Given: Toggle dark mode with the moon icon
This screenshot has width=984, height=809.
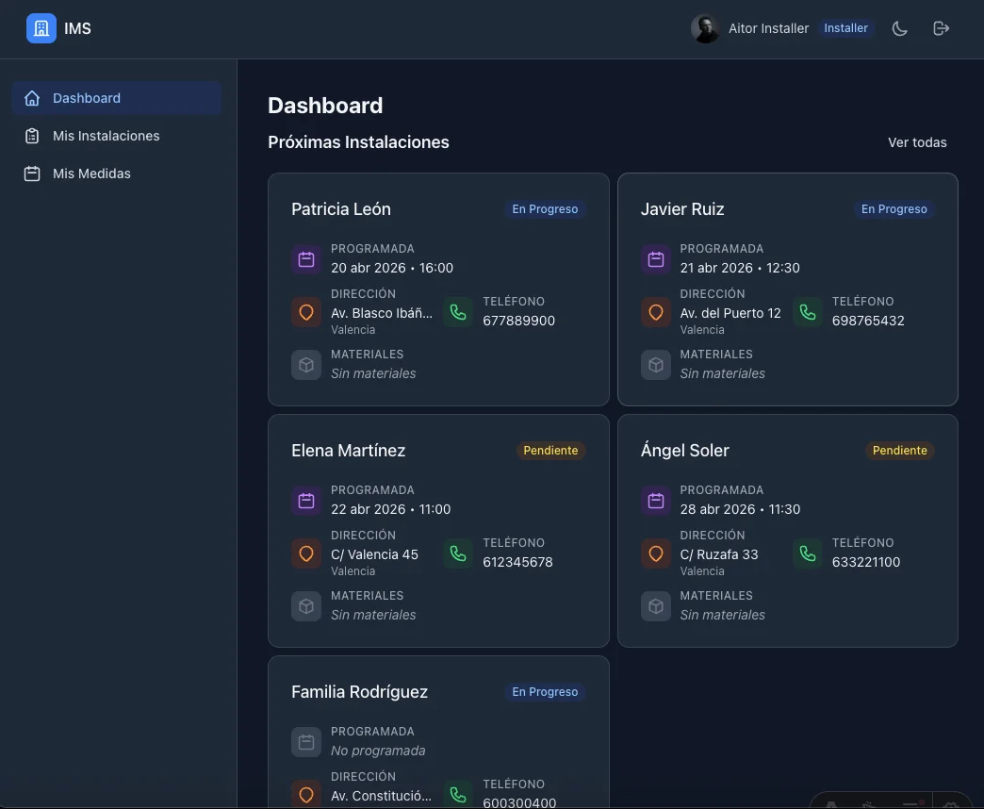Looking at the screenshot, I should 899,28.
